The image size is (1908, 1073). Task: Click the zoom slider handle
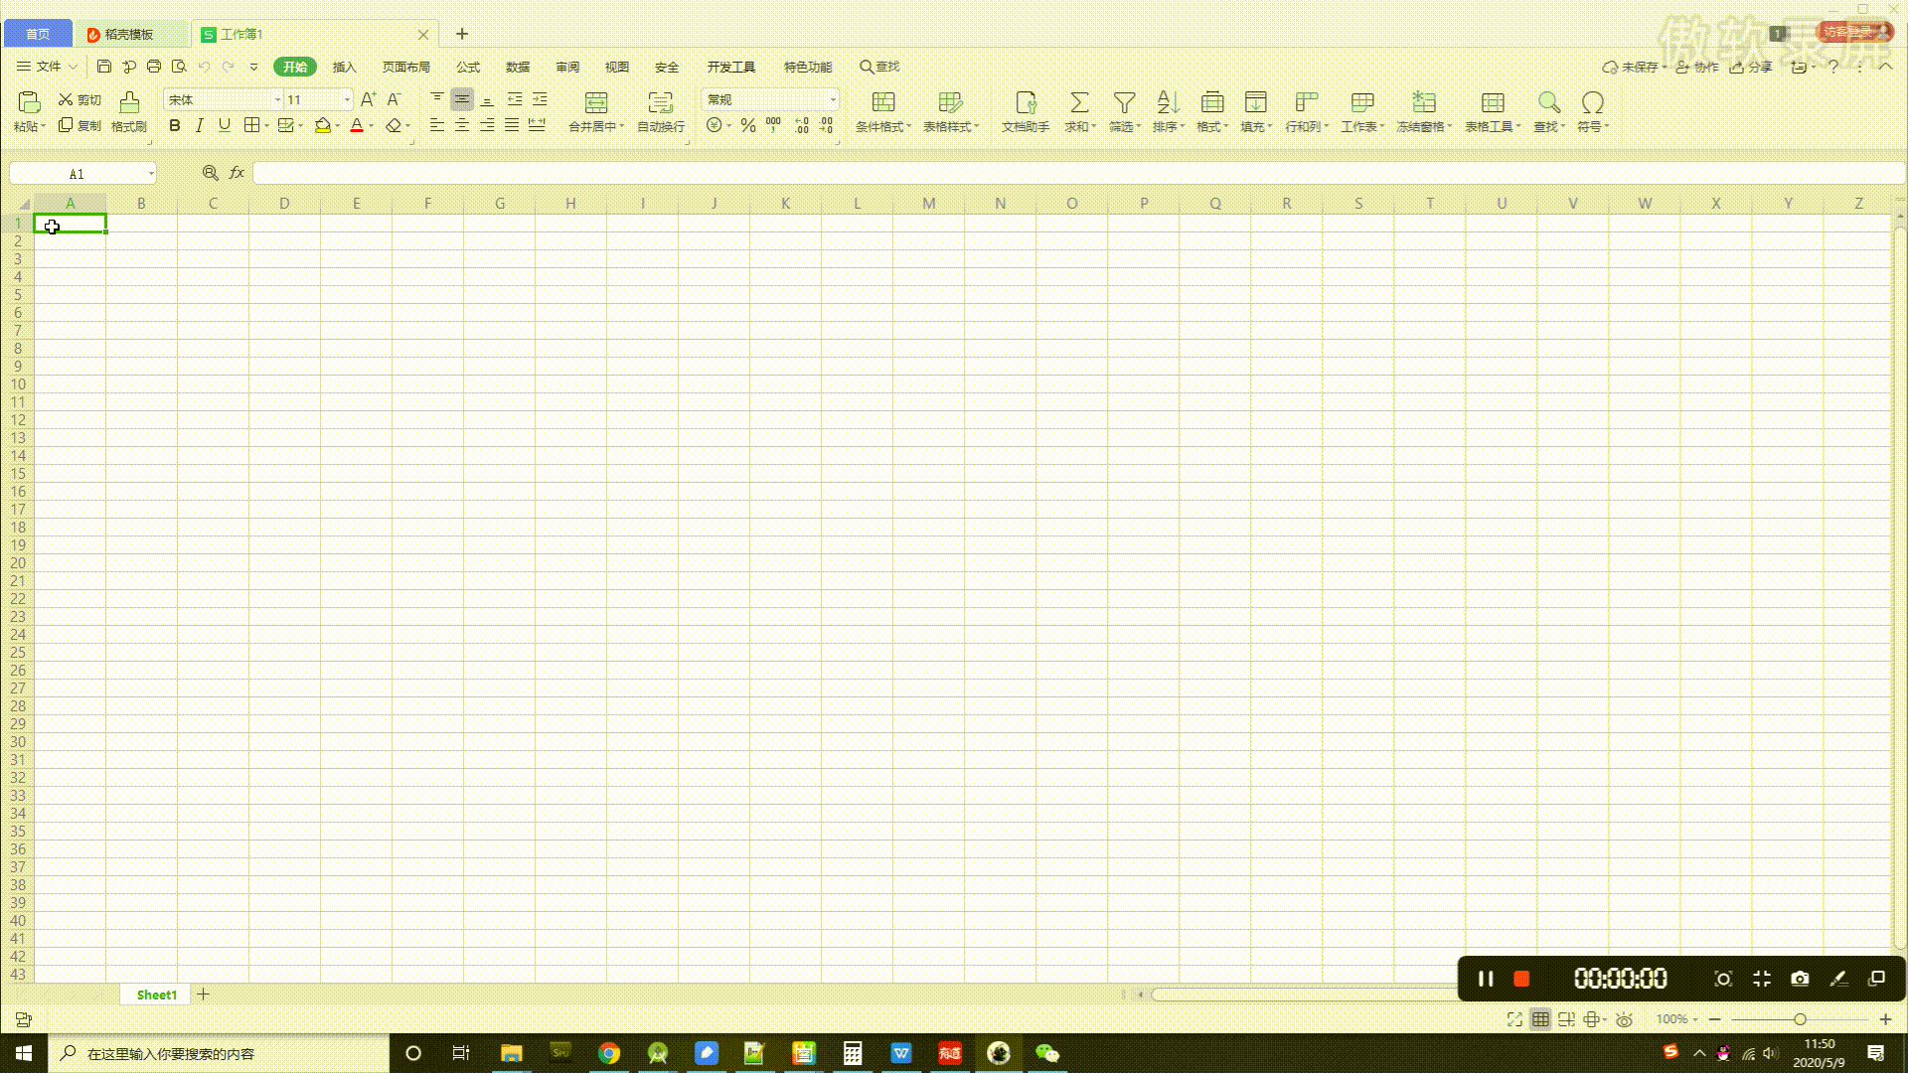pyautogui.click(x=1800, y=1019)
